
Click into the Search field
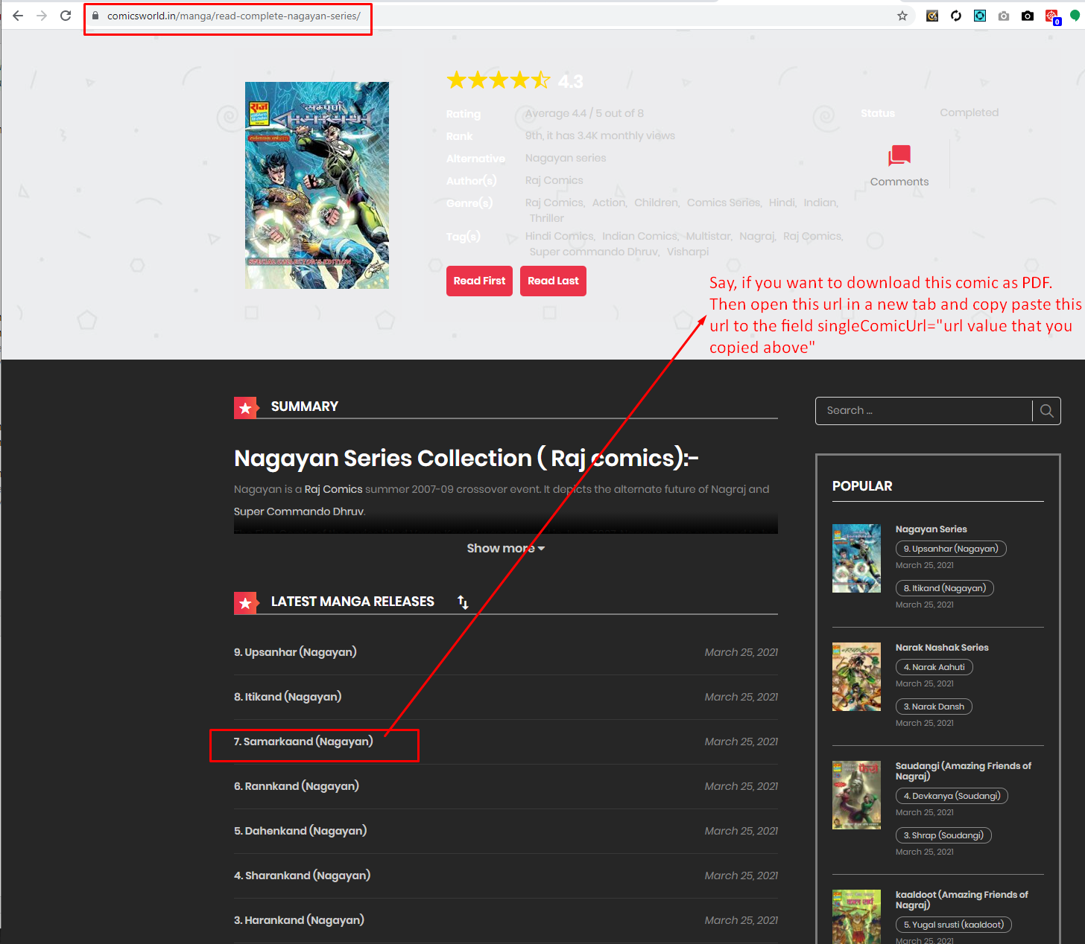coord(924,411)
